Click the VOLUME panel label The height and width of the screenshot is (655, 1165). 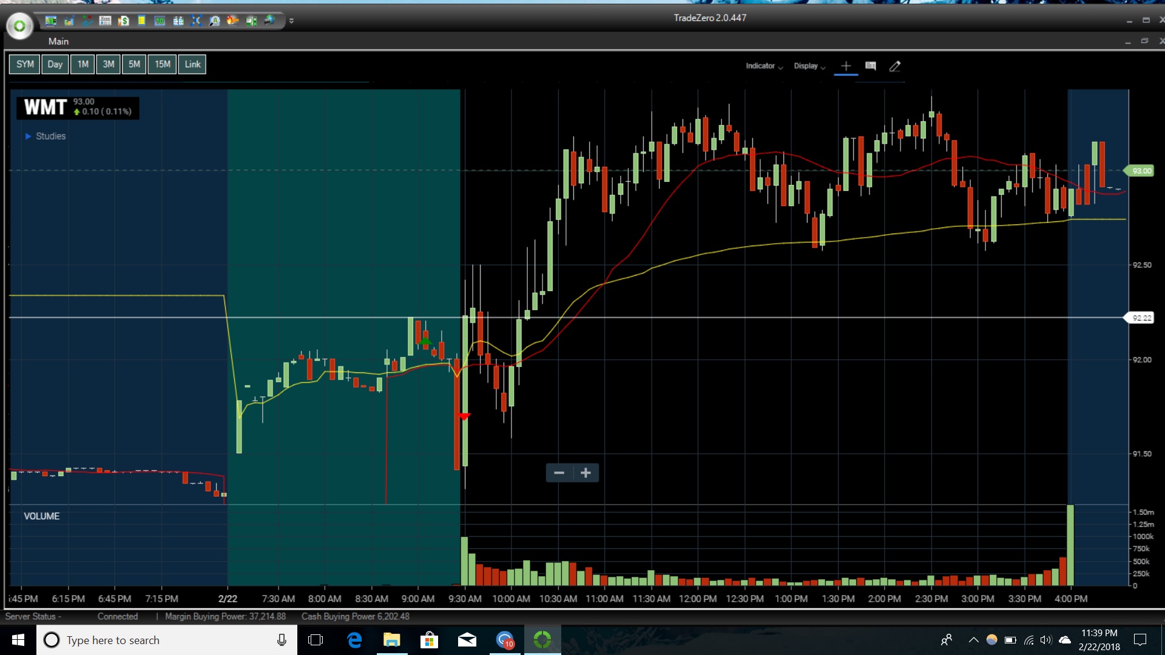(x=42, y=516)
